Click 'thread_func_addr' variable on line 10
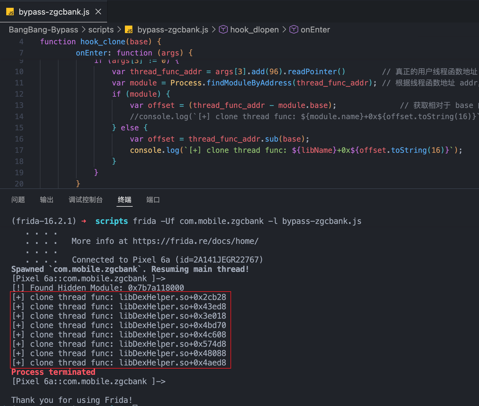 point(166,72)
